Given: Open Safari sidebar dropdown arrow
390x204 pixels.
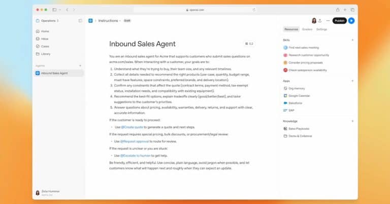Looking at the screenshot, I should [x=60, y=10].
